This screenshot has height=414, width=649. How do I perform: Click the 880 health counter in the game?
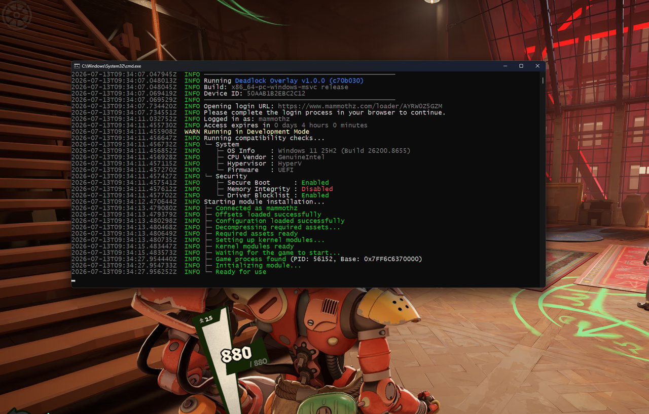236,355
